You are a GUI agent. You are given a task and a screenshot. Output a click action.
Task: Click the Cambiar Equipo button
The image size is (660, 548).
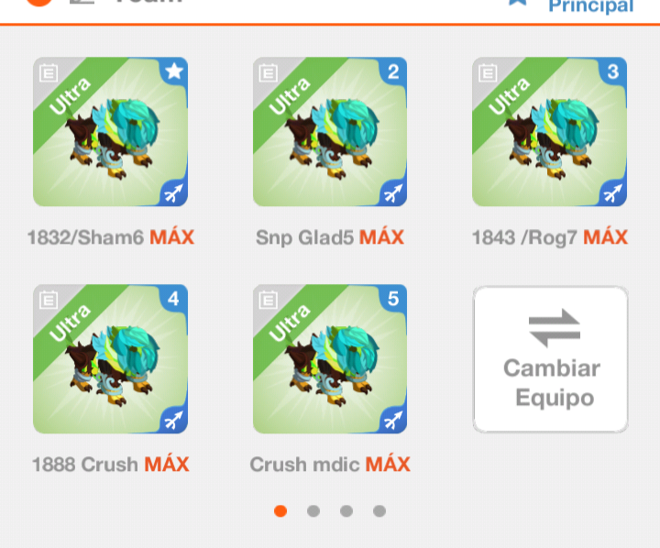point(551,359)
